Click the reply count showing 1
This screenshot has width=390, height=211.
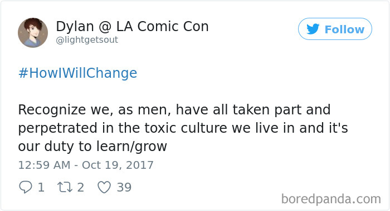pyautogui.click(x=41, y=188)
